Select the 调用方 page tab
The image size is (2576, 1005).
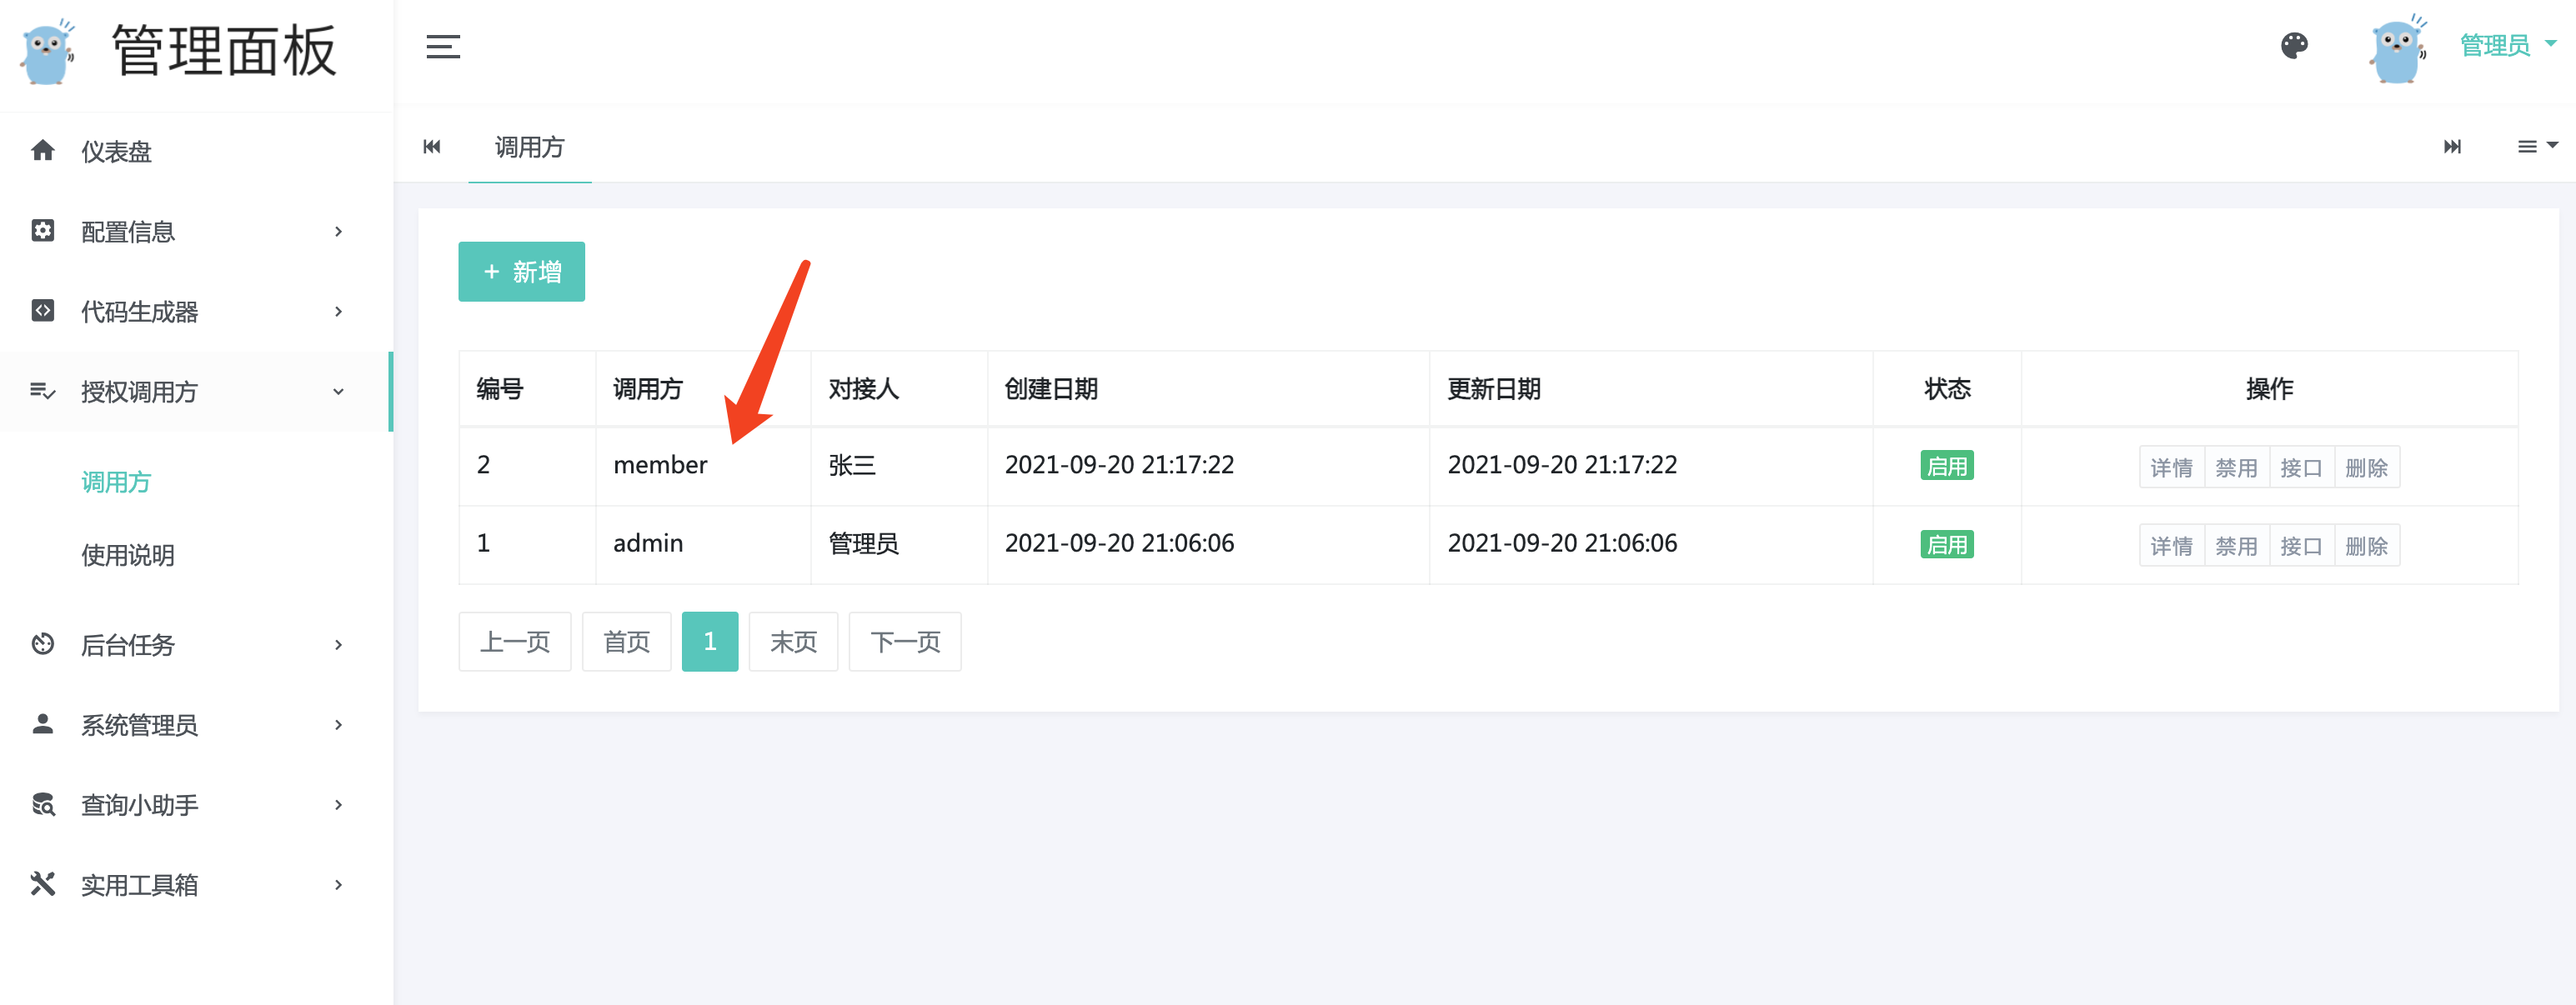pos(529,148)
